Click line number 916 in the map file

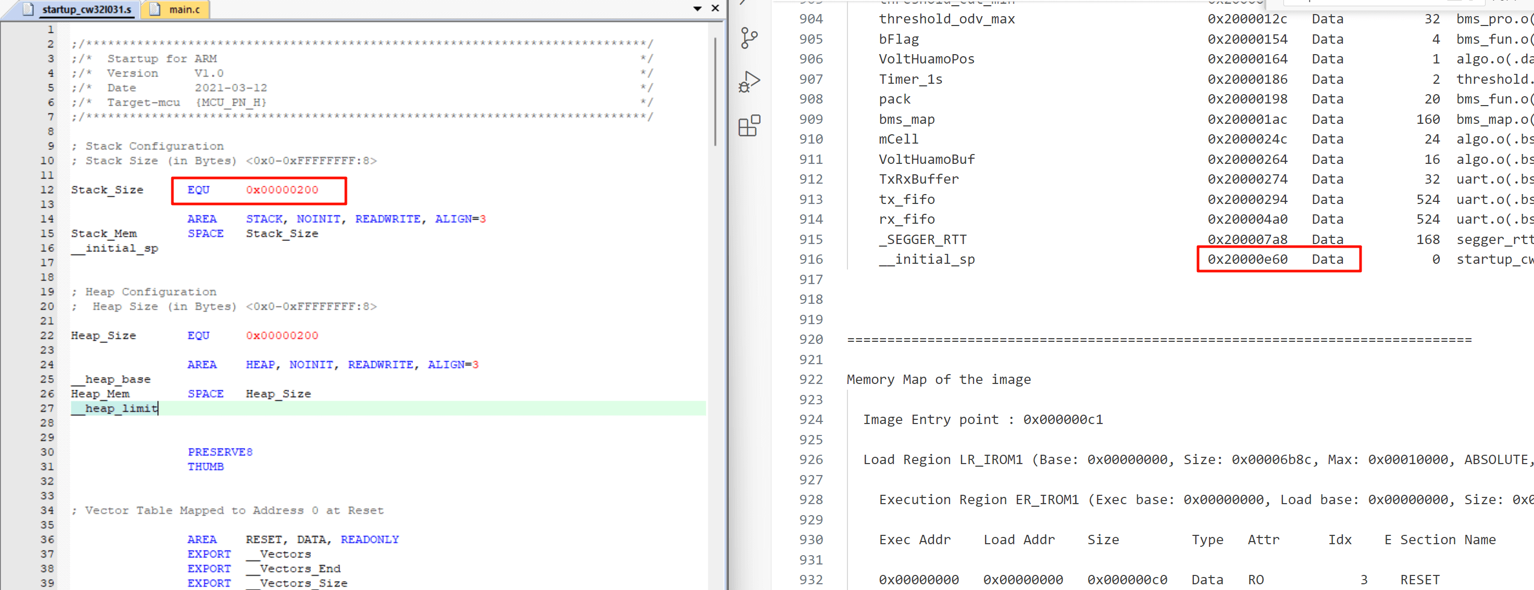[810, 259]
